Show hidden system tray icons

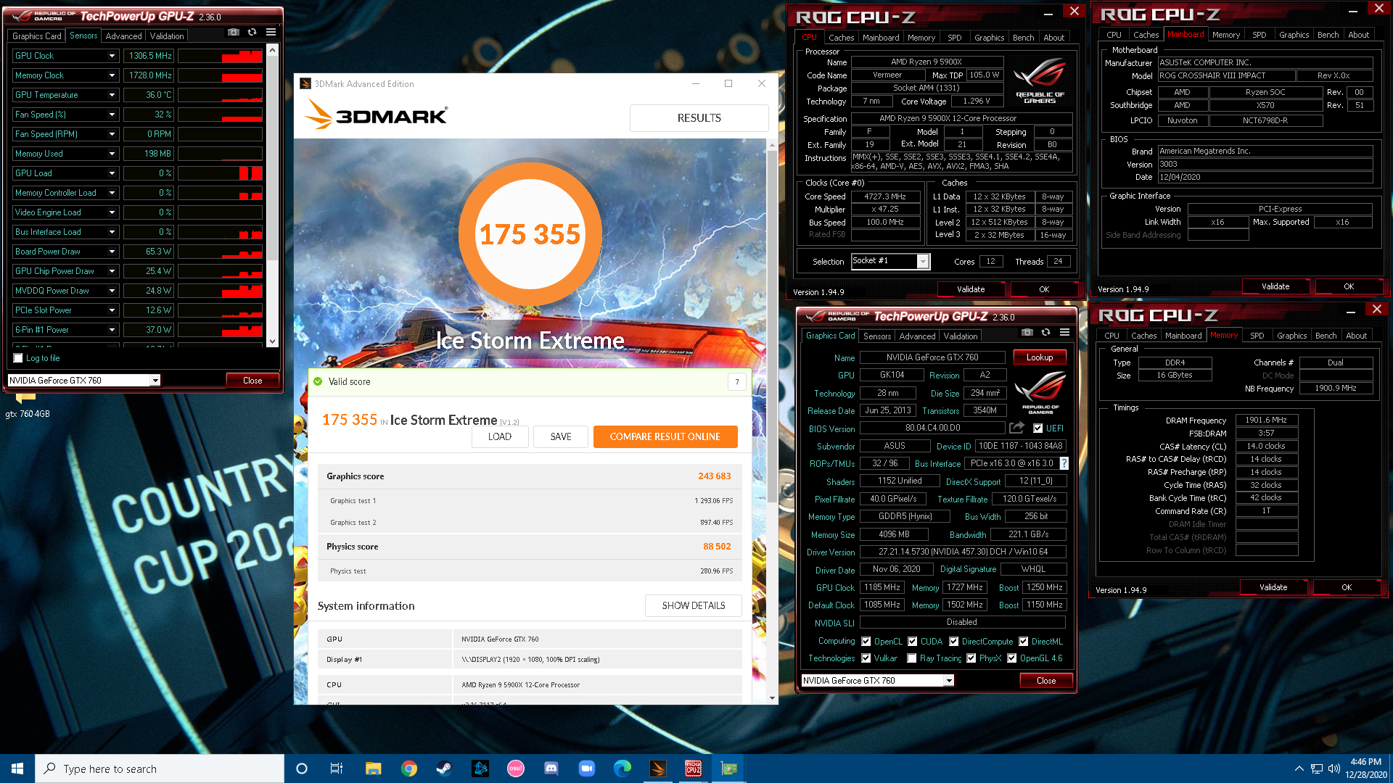pos(1299,768)
